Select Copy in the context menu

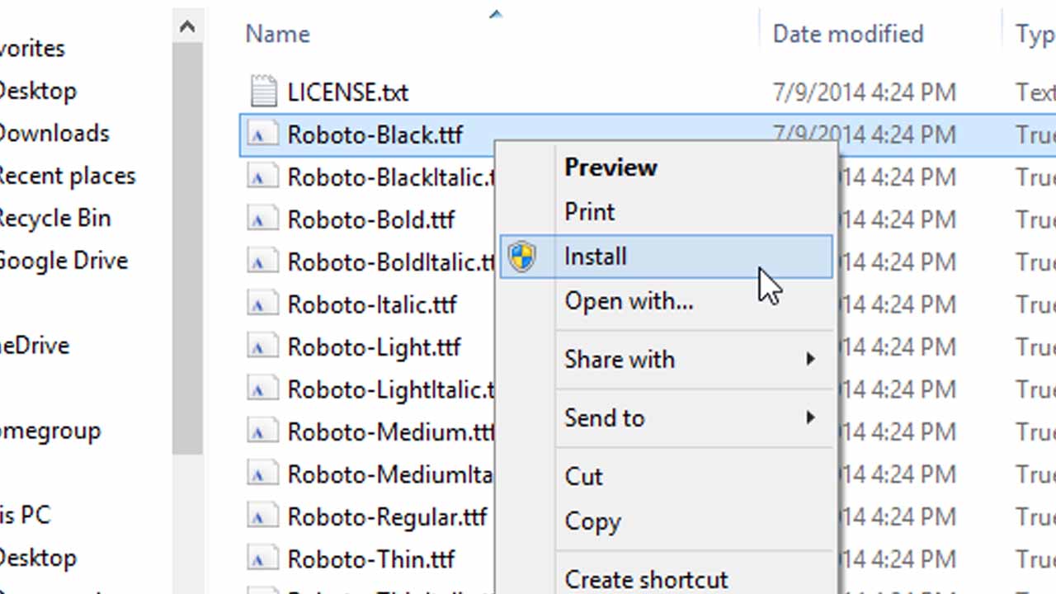pos(592,521)
